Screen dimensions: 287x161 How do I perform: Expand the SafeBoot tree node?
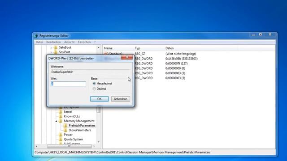tap(51, 48)
